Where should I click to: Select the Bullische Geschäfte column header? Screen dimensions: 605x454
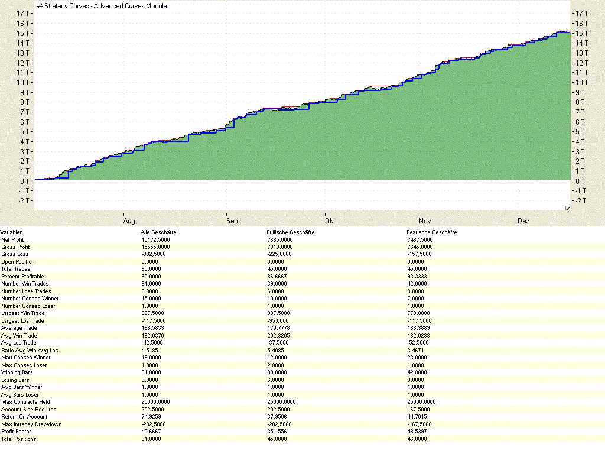tap(291, 232)
